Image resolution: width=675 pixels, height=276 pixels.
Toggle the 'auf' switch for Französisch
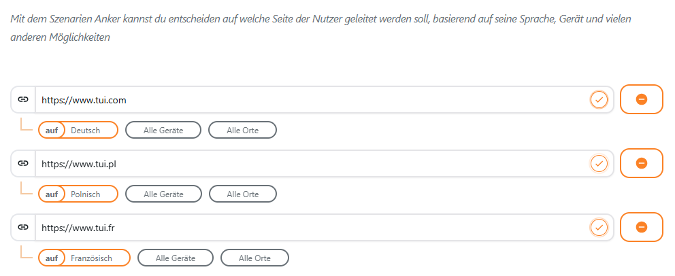pyautogui.click(x=52, y=258)
